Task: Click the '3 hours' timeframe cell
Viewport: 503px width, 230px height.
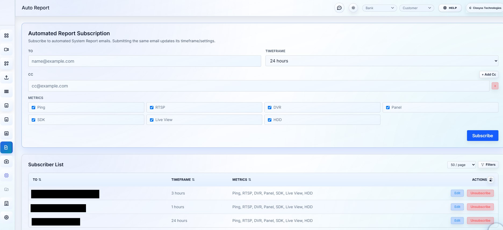Action: tap(178, 193)
